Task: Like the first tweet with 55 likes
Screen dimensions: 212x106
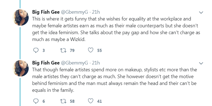Action: tap(91, 50)
